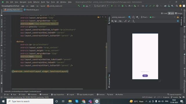
Task: Open Google Chrome from the taskbar
Action: (x=83, y=101)
